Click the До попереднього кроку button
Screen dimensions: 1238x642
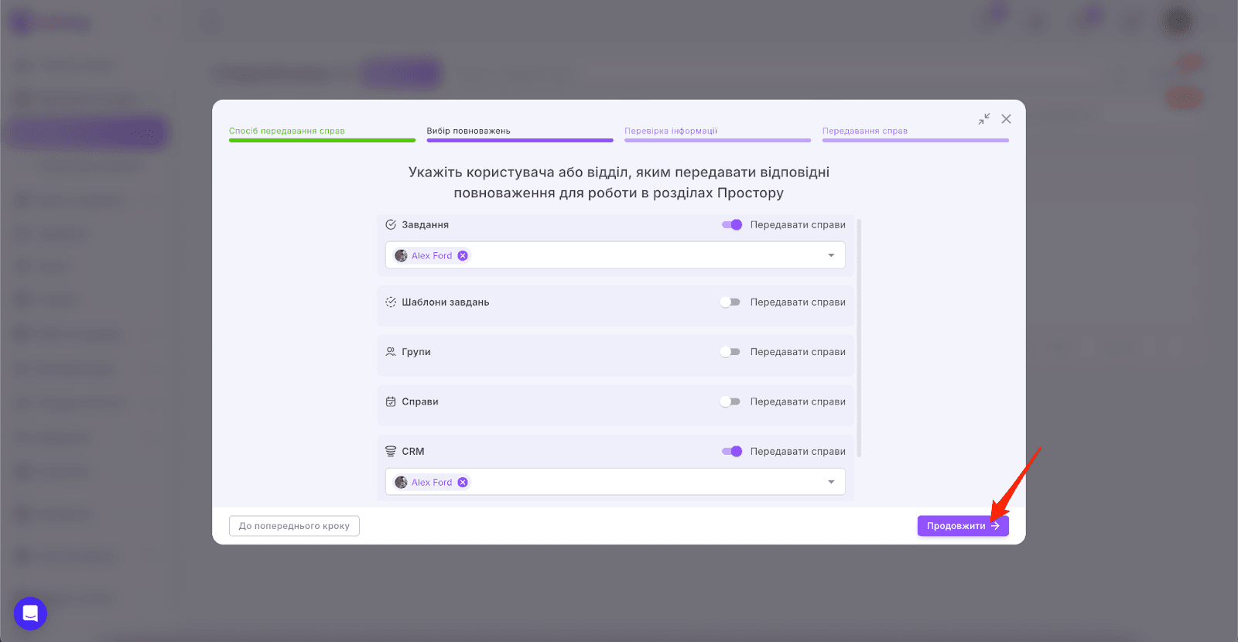point(294,526)
